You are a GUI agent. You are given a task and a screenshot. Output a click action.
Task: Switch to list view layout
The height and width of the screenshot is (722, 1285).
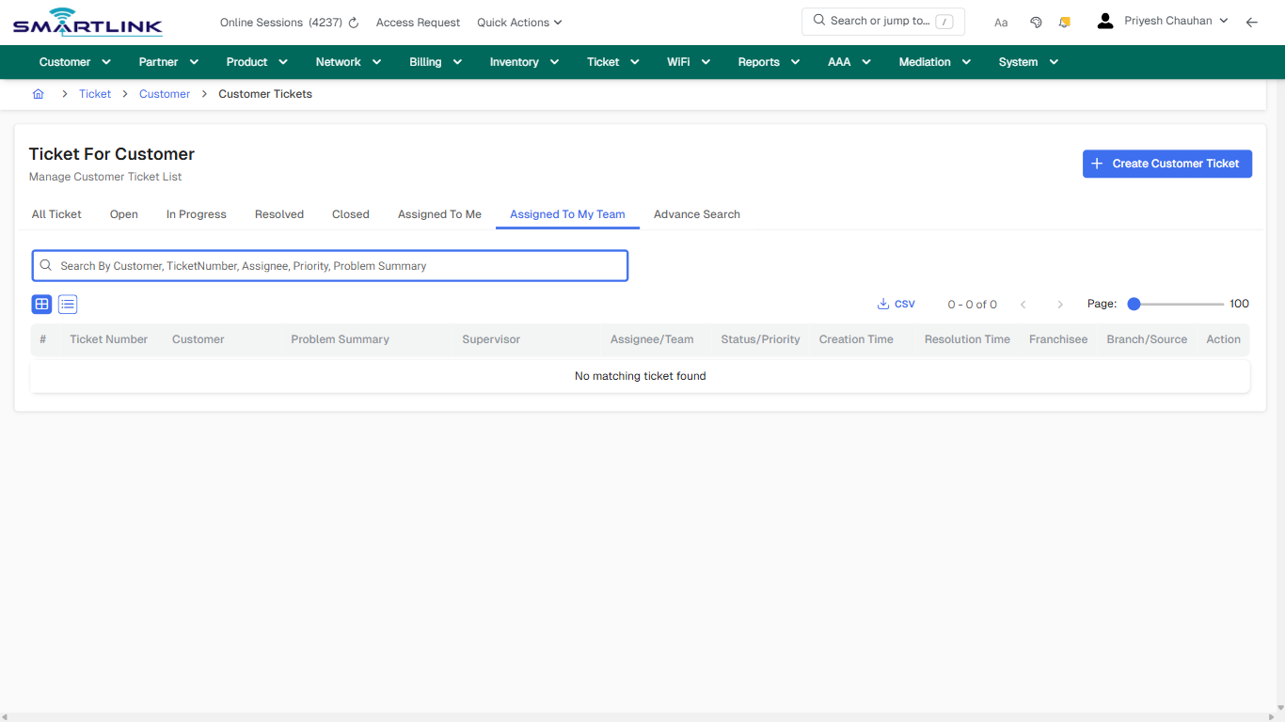(67, 304)
